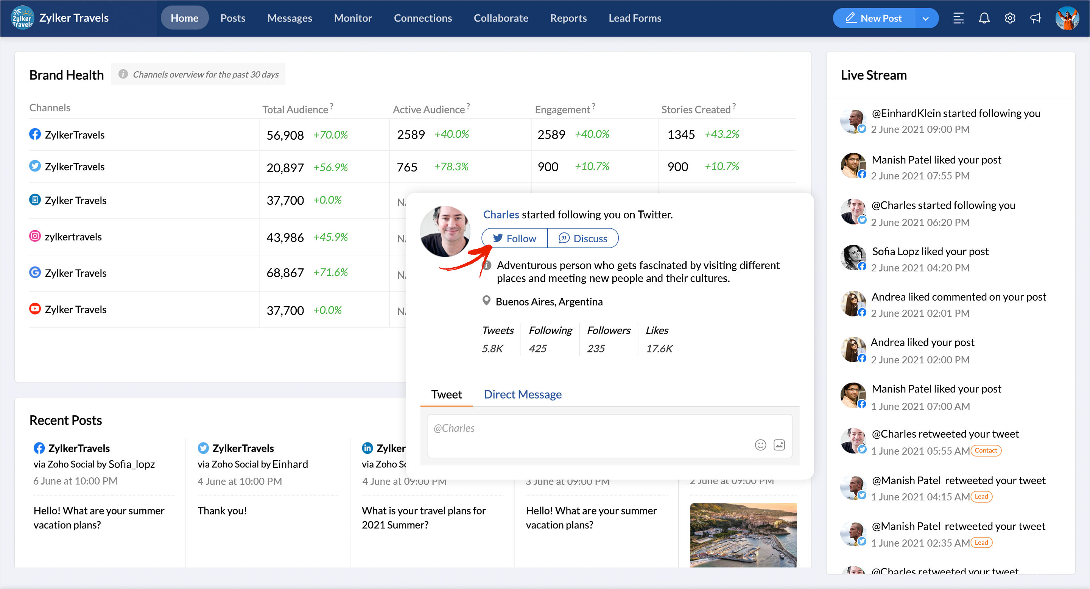Click the Brand Health info icon
The height and width of the screenshot is (589, 1090).
click(123, 74)
